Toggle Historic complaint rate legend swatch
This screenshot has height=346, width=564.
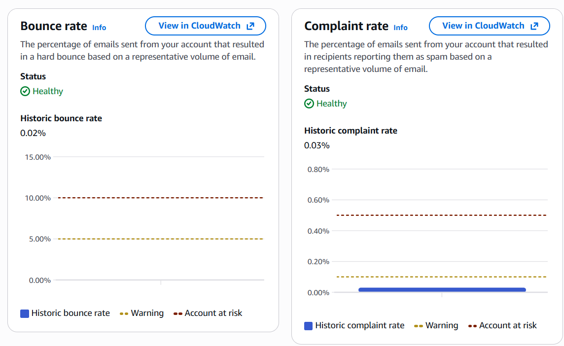[309, 326]
